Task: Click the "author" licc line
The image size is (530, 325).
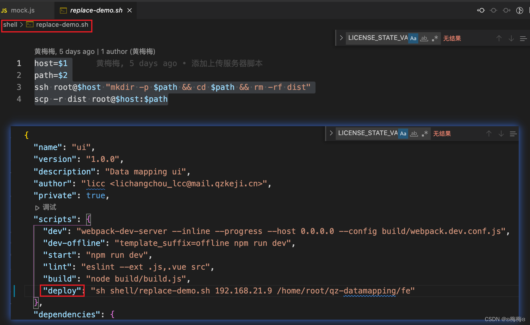Action: (152, 184)
